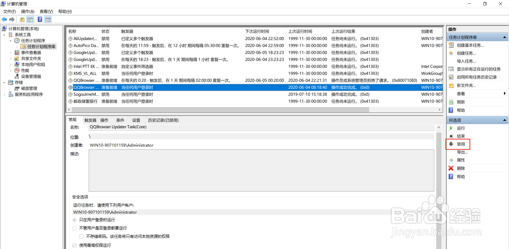
Task: Click the 新文件夹 folder icon
Action: coord(451,85)
